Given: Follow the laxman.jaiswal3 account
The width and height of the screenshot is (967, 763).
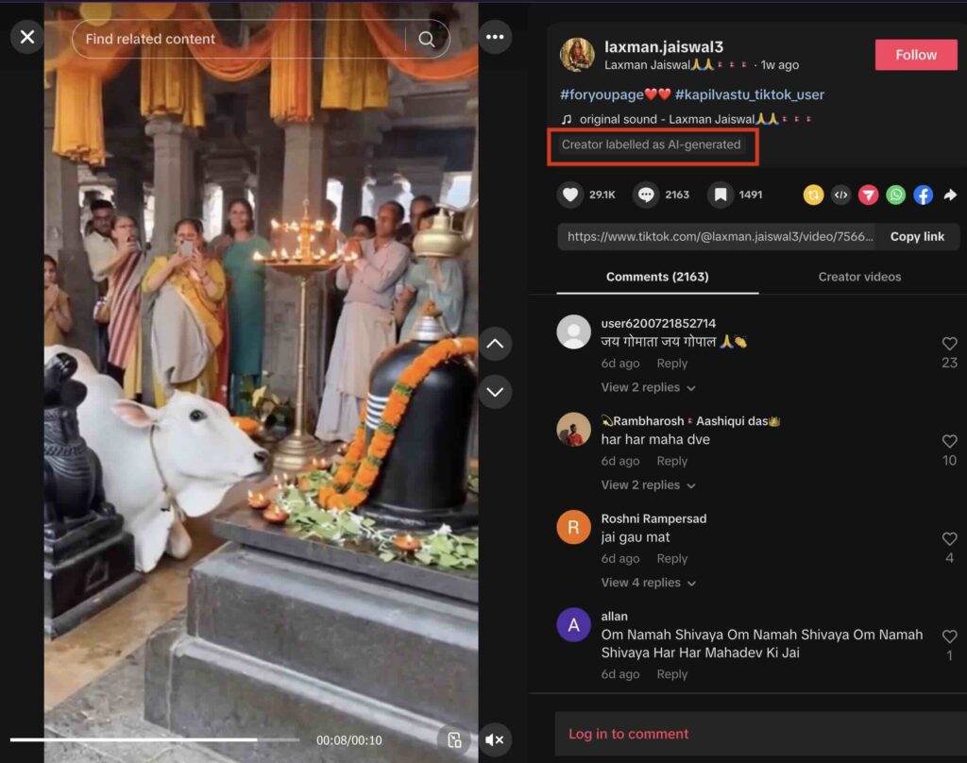Looking at the screenshot, I should (915, 55).
